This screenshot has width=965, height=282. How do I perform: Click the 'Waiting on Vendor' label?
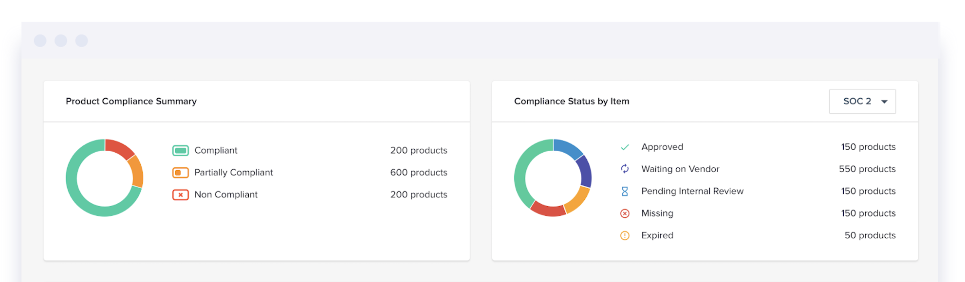(680, 169)
